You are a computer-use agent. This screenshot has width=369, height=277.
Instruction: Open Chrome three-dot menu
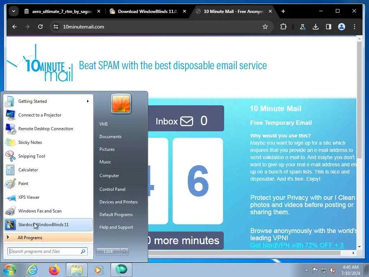(355, 27)
